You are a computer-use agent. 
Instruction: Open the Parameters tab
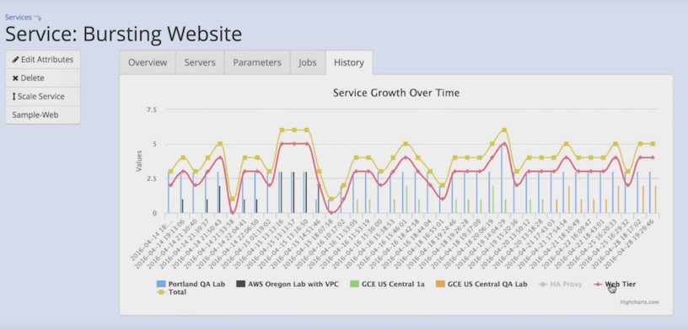[257, 62]
